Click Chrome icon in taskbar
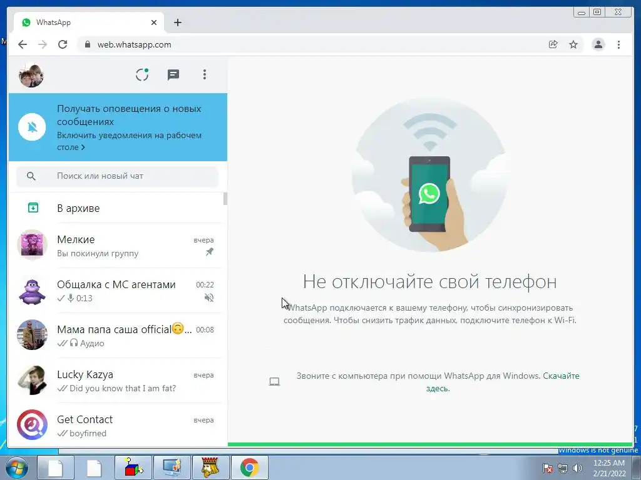This screenshot has height=480, width=641. point(249,467)
